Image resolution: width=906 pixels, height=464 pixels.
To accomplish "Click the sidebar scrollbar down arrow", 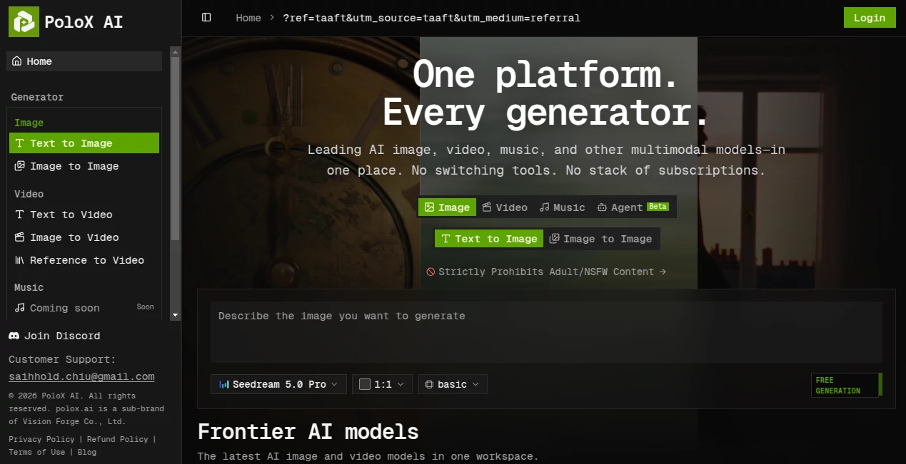I will coord(176,314).
